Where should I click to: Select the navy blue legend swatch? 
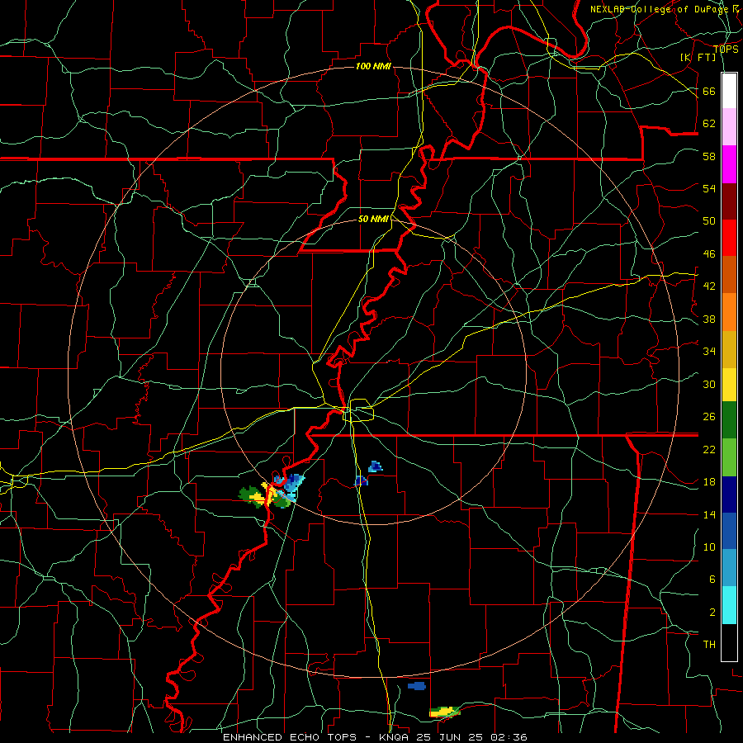pyautogui.click(x=729, y=495)
